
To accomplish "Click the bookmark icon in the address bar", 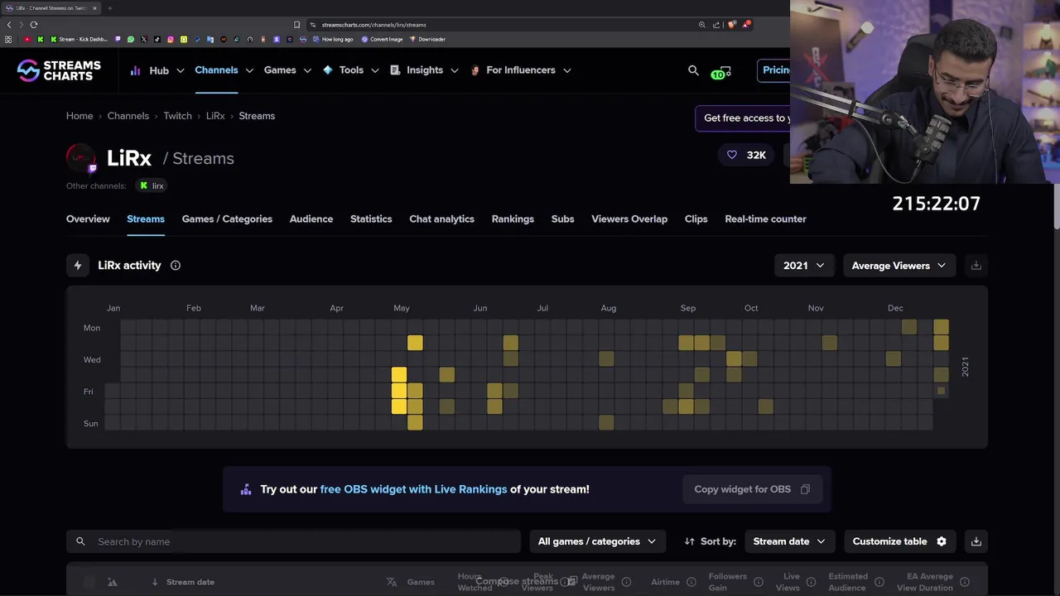I will pyautogui.click(x=297, y=25).
